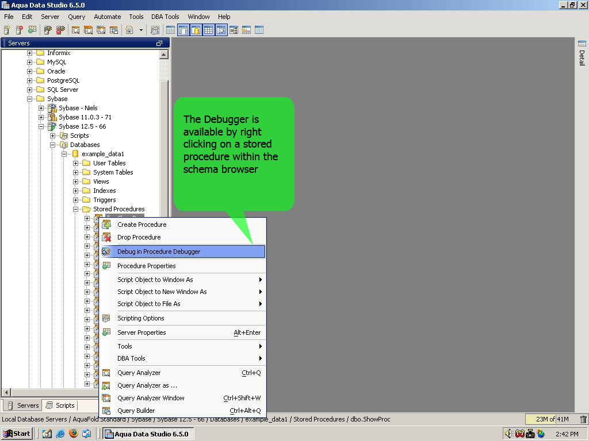Restore the Servers panel with its float icon
This screenshot has height=441, width=589.
(x=159, y=43)
